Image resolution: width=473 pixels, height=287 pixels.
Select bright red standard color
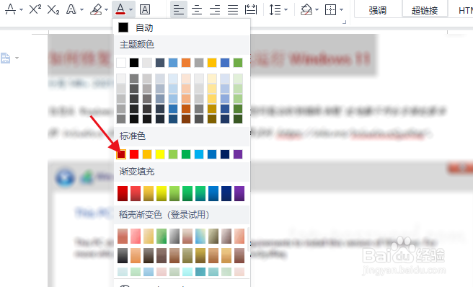tap(134, 154)
